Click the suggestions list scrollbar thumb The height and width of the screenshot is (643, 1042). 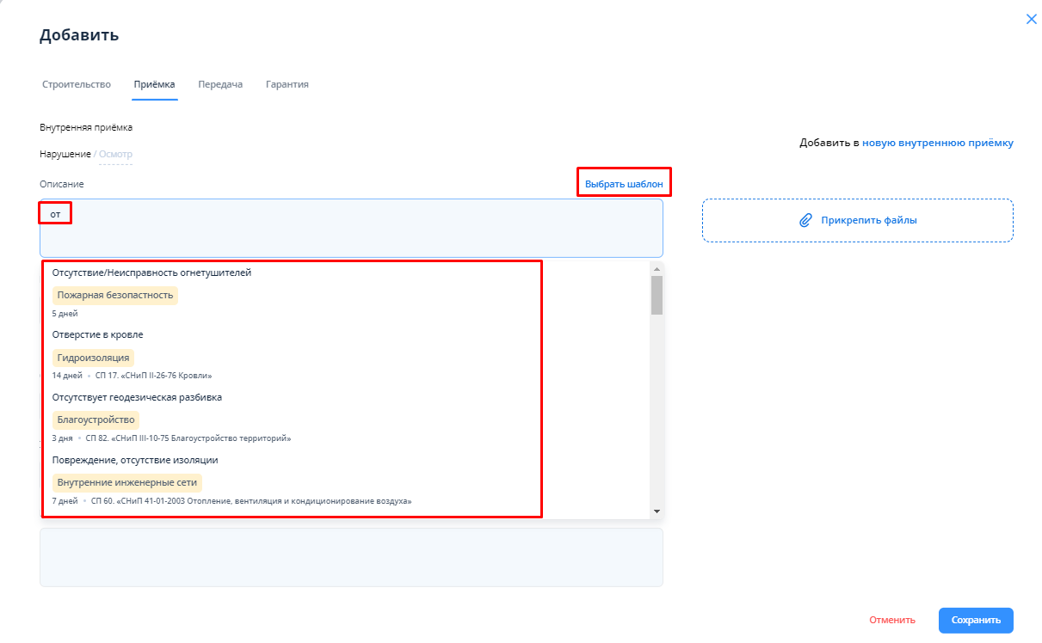[x=657, y=295]
